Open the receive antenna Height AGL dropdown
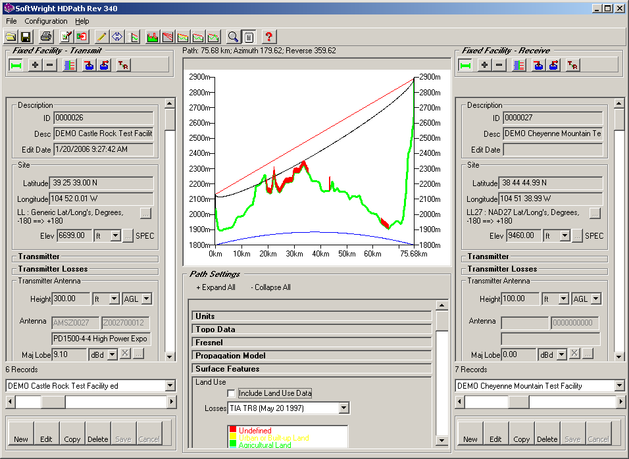The width and height of the screenshot is (629, 459). pyautogui.click(x=595, y=299)
